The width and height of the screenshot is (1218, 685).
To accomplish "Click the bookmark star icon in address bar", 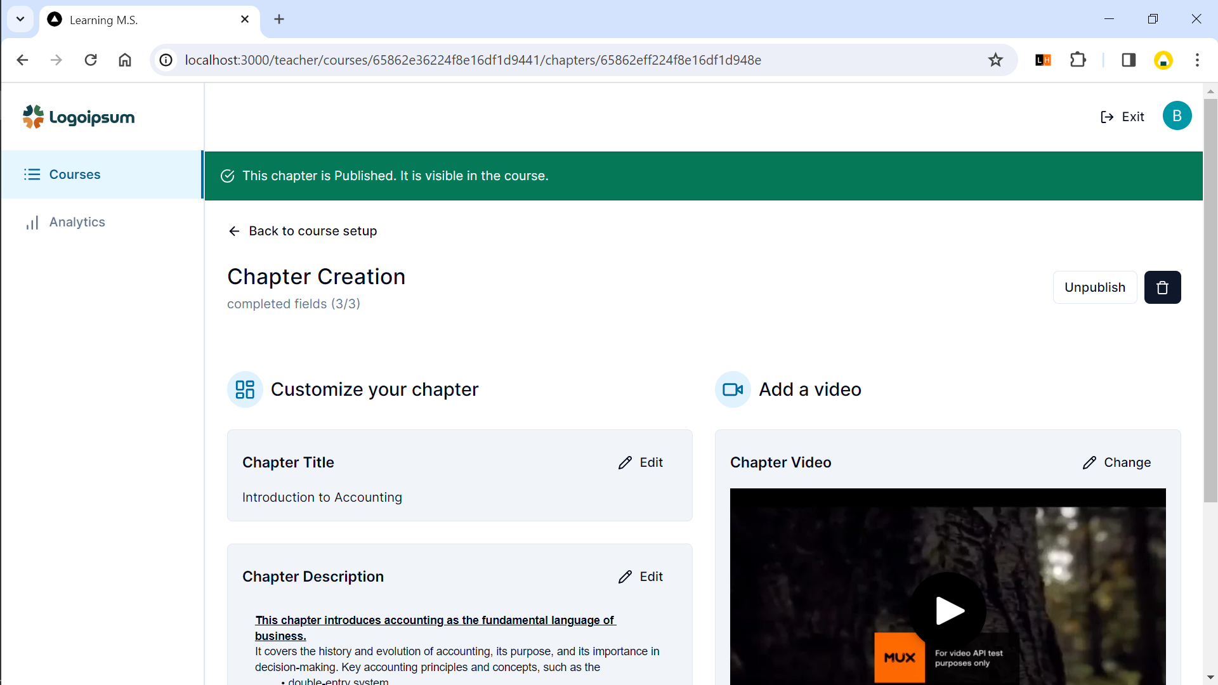I will (x=995, y=60).
